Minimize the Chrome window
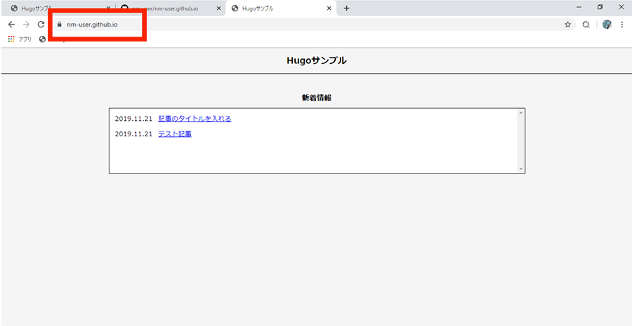632x326 pixels. point(579,7)
